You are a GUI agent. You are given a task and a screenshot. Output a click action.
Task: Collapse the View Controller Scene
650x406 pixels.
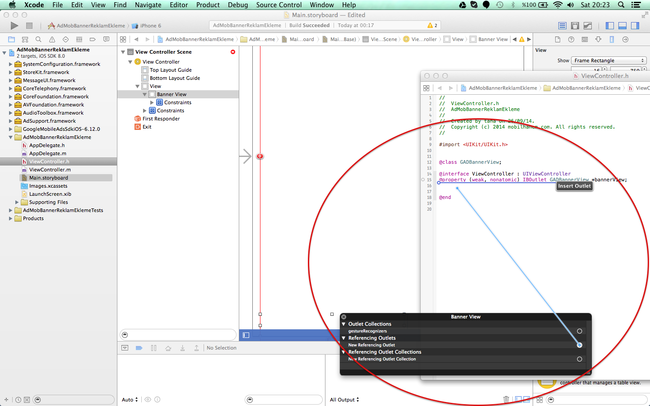point(123,52)
